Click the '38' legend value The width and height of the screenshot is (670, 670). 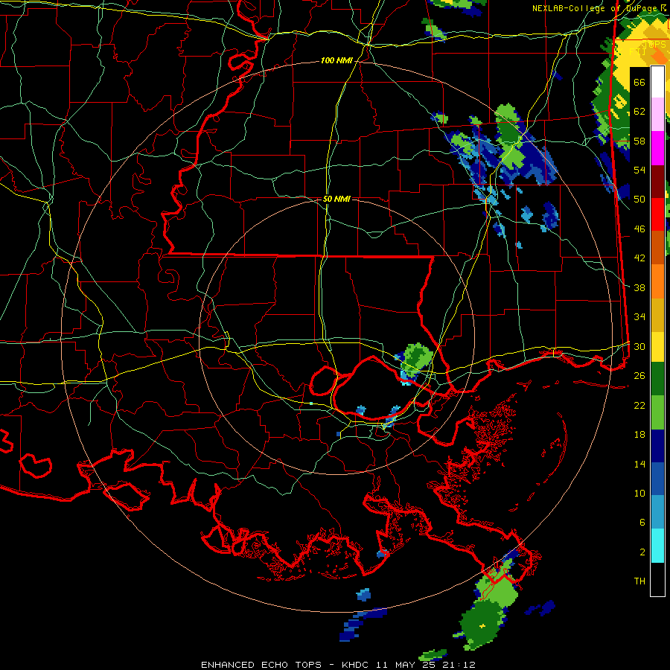(x=639, y=287)
